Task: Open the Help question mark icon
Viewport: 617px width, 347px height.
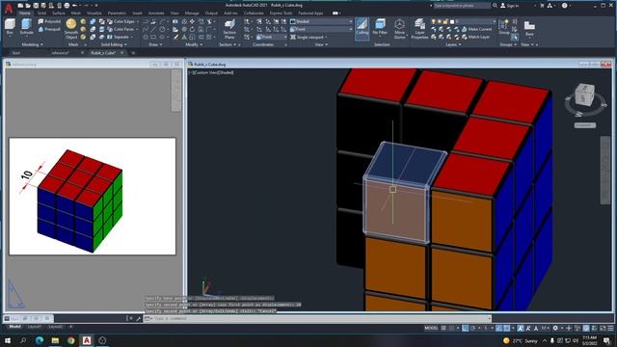Action: pyautogui.click(x=565, y=6)
